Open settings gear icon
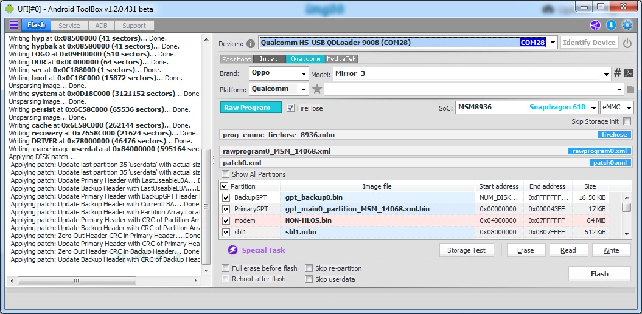 (627, 26)
